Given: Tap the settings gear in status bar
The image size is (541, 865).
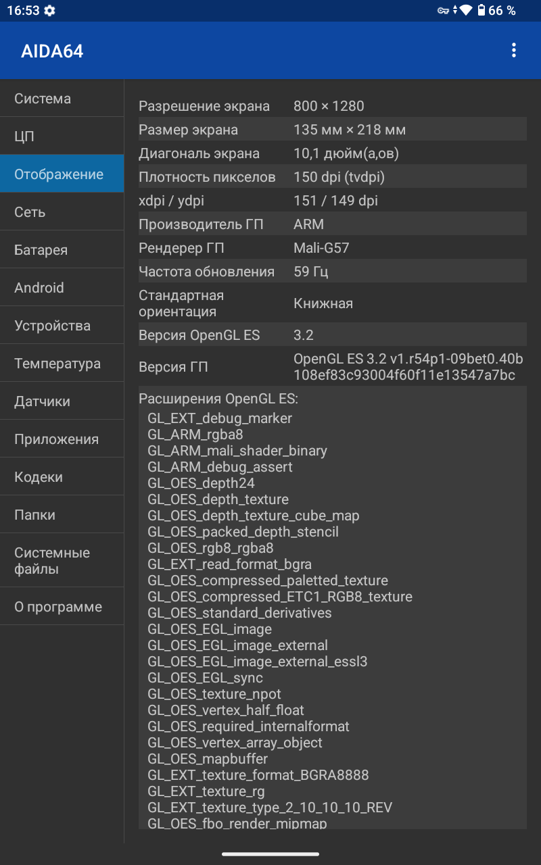Looking at the screenshot, I should click(49, 11).
